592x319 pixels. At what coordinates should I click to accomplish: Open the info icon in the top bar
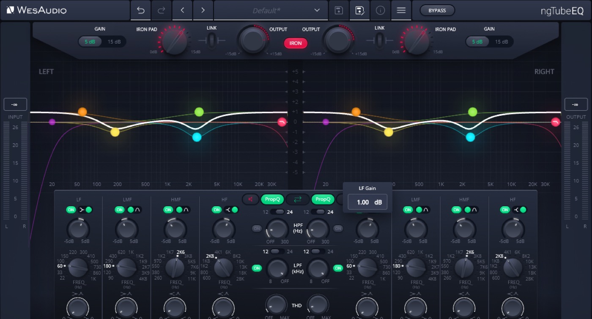coord(380,11)
